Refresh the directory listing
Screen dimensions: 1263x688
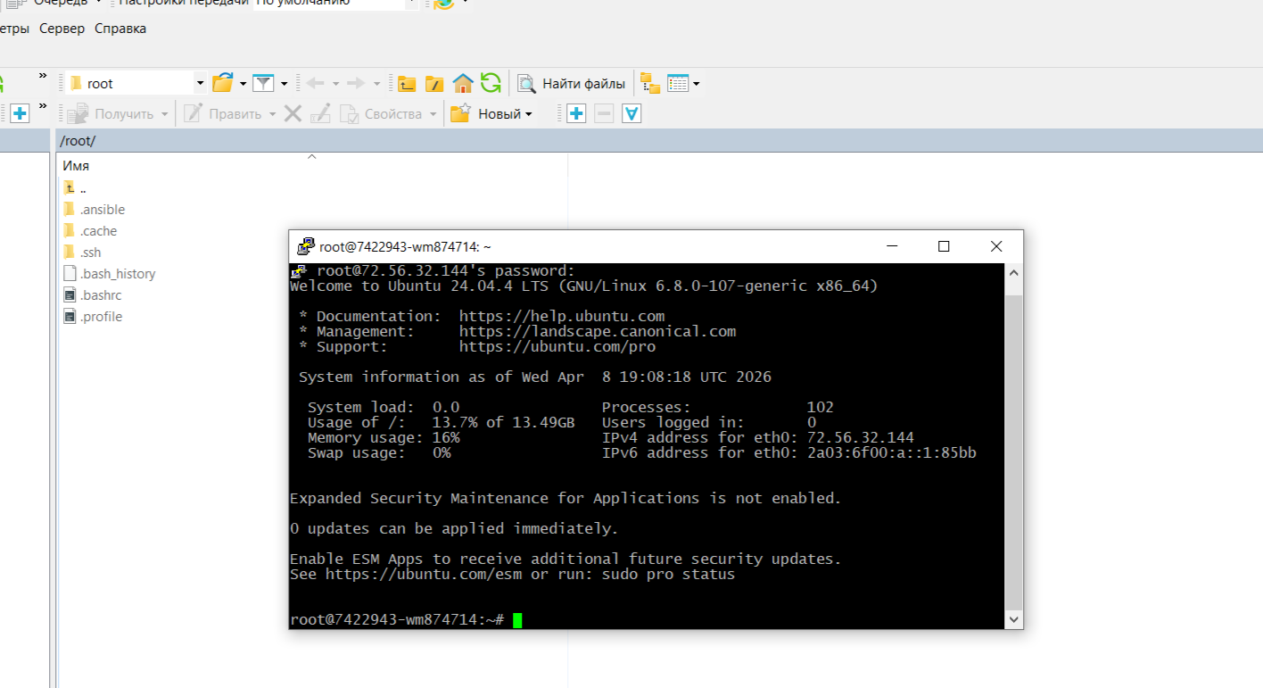click(x=491, y=82)
